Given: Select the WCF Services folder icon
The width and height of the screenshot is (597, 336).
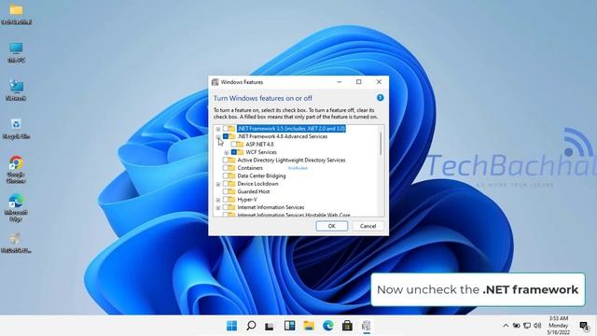Looking at the screenshot, I should (241, 152).
